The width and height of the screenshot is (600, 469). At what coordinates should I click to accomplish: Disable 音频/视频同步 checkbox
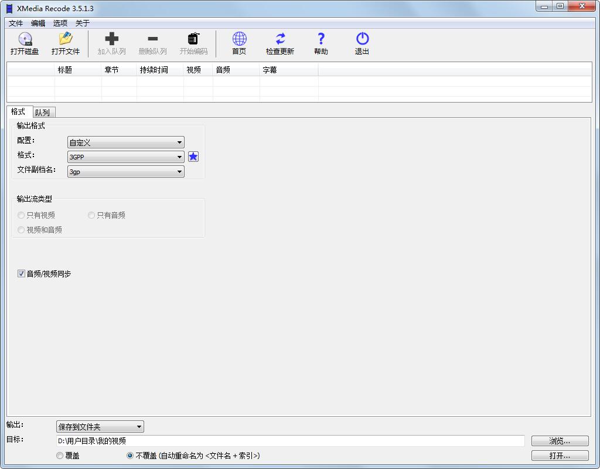(x=21, y=273)
